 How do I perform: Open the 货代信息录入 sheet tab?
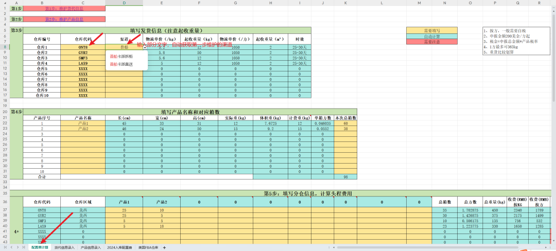[64, 247]
